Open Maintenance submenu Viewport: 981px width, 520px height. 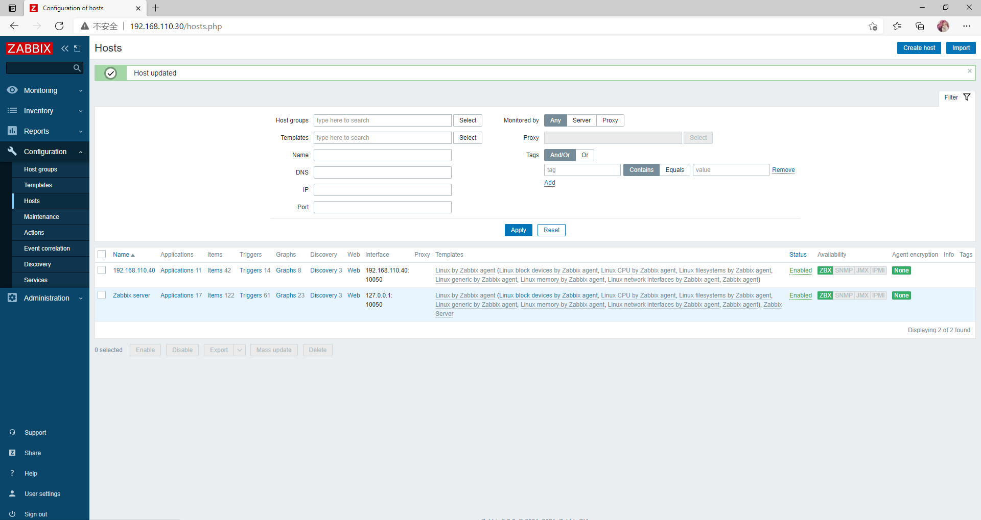click(51, 217)
